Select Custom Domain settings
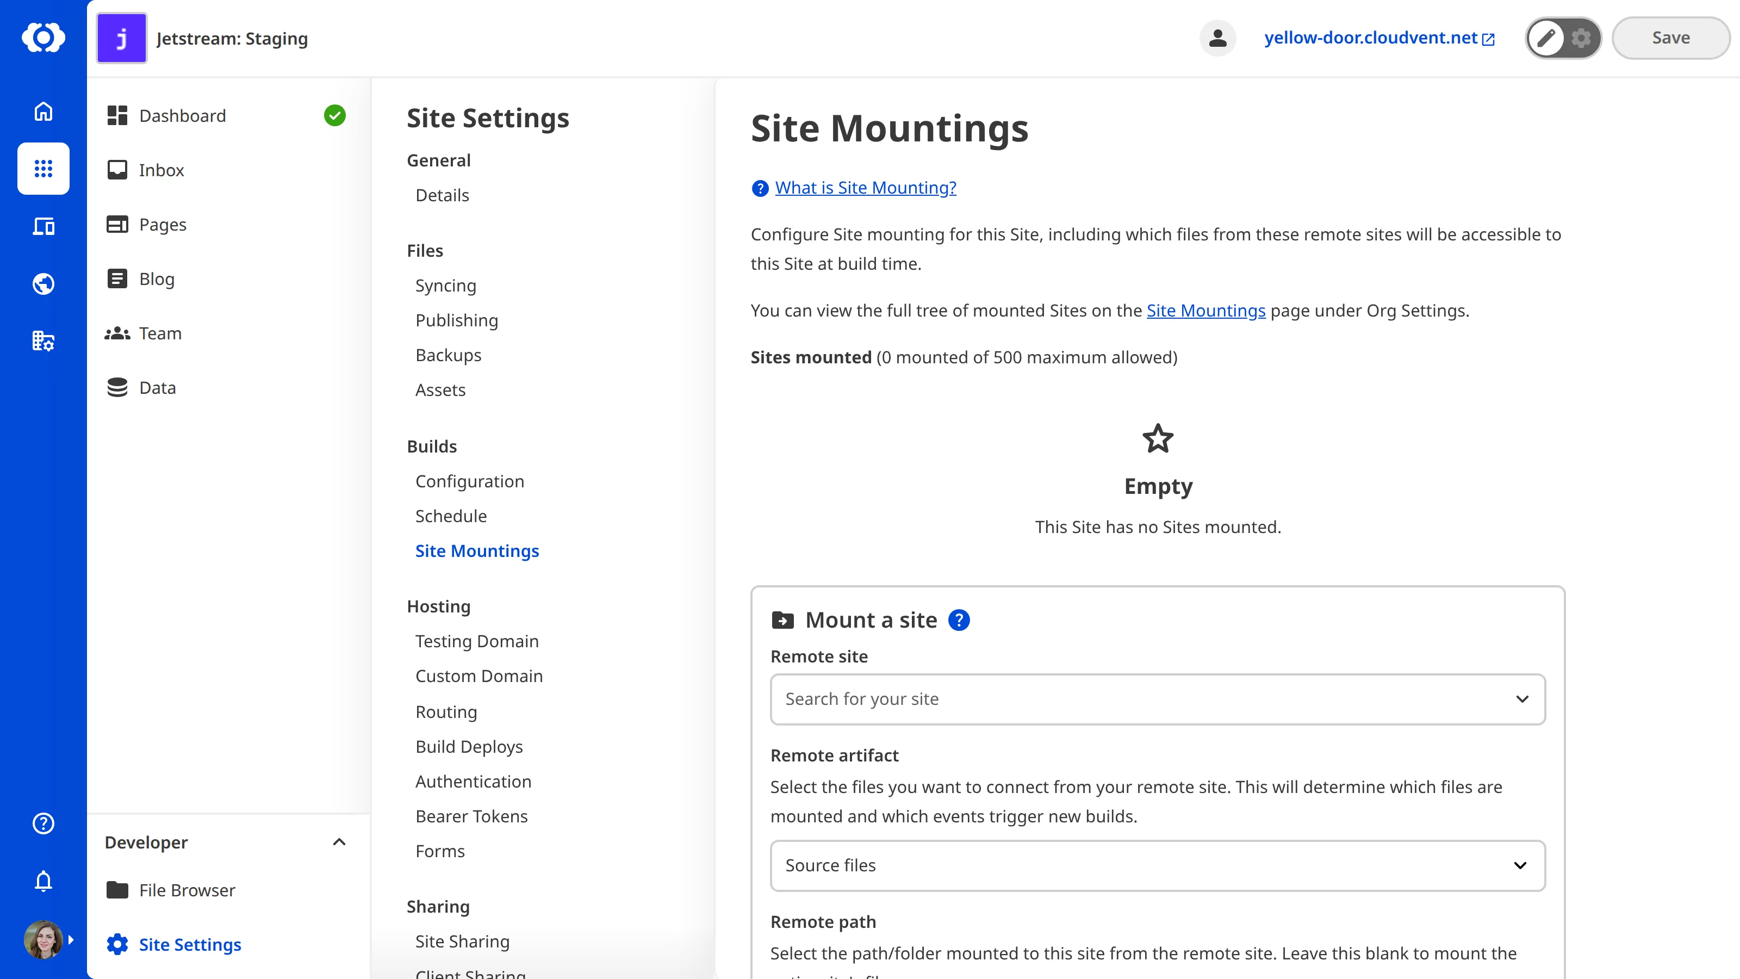1740x979 pixels. [x=479, y=676]
